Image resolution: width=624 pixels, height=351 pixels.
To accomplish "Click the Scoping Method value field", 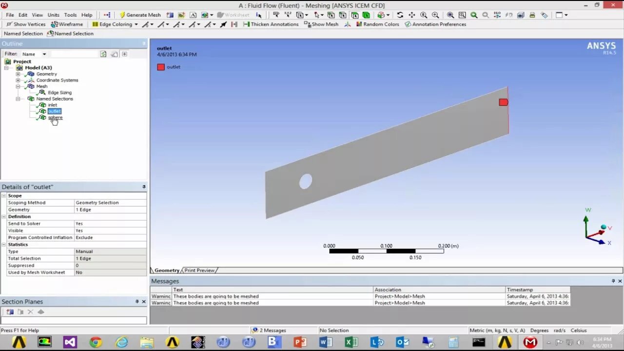I will pyautogui.click(x=110, y=203).
